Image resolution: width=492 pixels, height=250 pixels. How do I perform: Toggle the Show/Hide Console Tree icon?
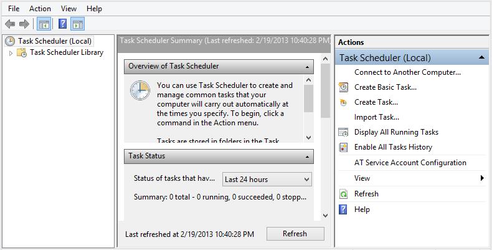coord(44,24)
